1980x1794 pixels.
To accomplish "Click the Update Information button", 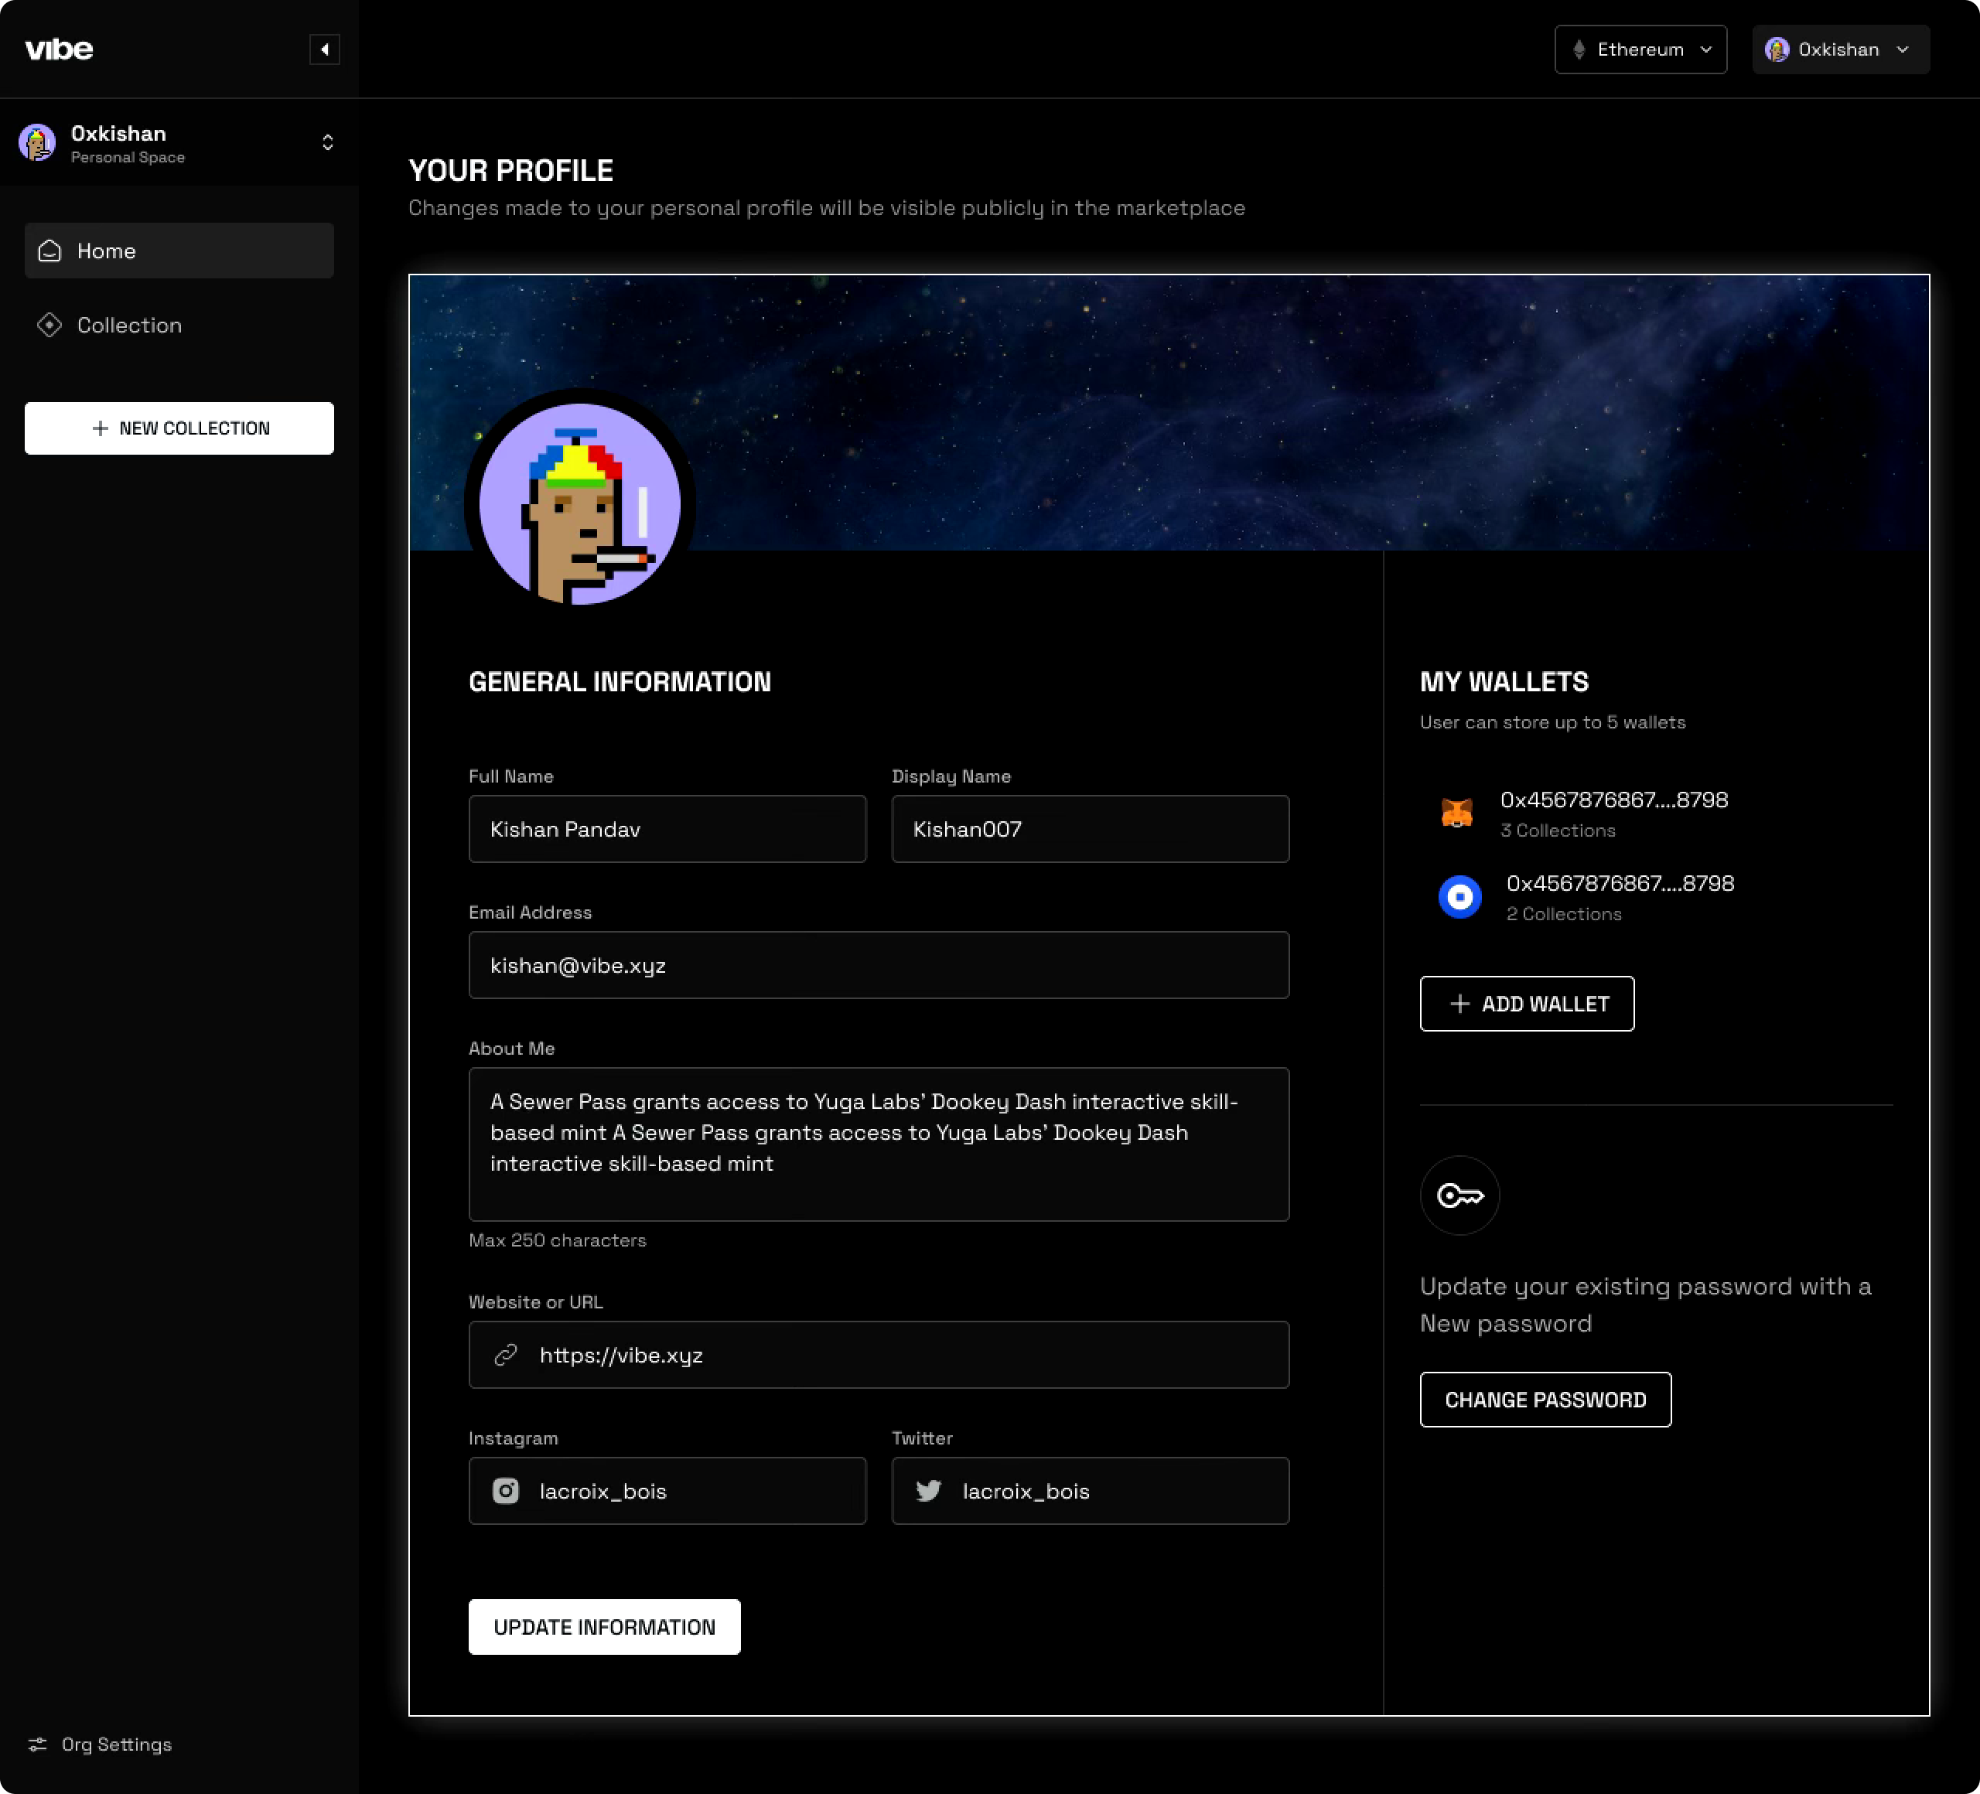I will click(604, 1627).
